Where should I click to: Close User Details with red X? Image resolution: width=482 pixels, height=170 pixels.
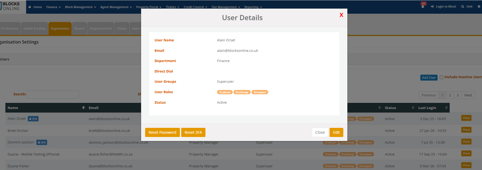pos(341,15)
